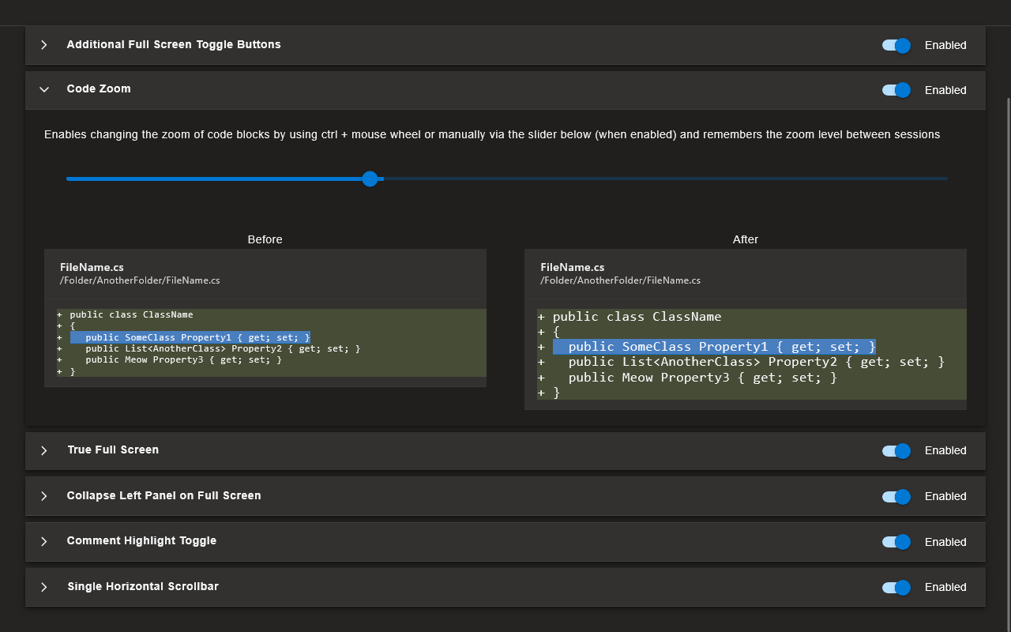Turn off True Full Screen switch
The image size is (1011, 632).
[x=896, y=450]
